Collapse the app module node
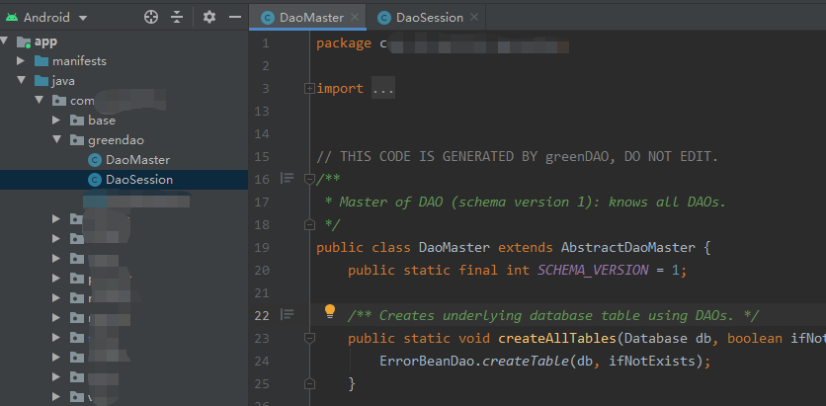Screen dimensions: 826x406 [5, 41]
